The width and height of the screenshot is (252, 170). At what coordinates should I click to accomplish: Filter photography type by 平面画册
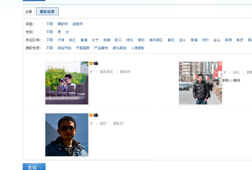[83, 48]
